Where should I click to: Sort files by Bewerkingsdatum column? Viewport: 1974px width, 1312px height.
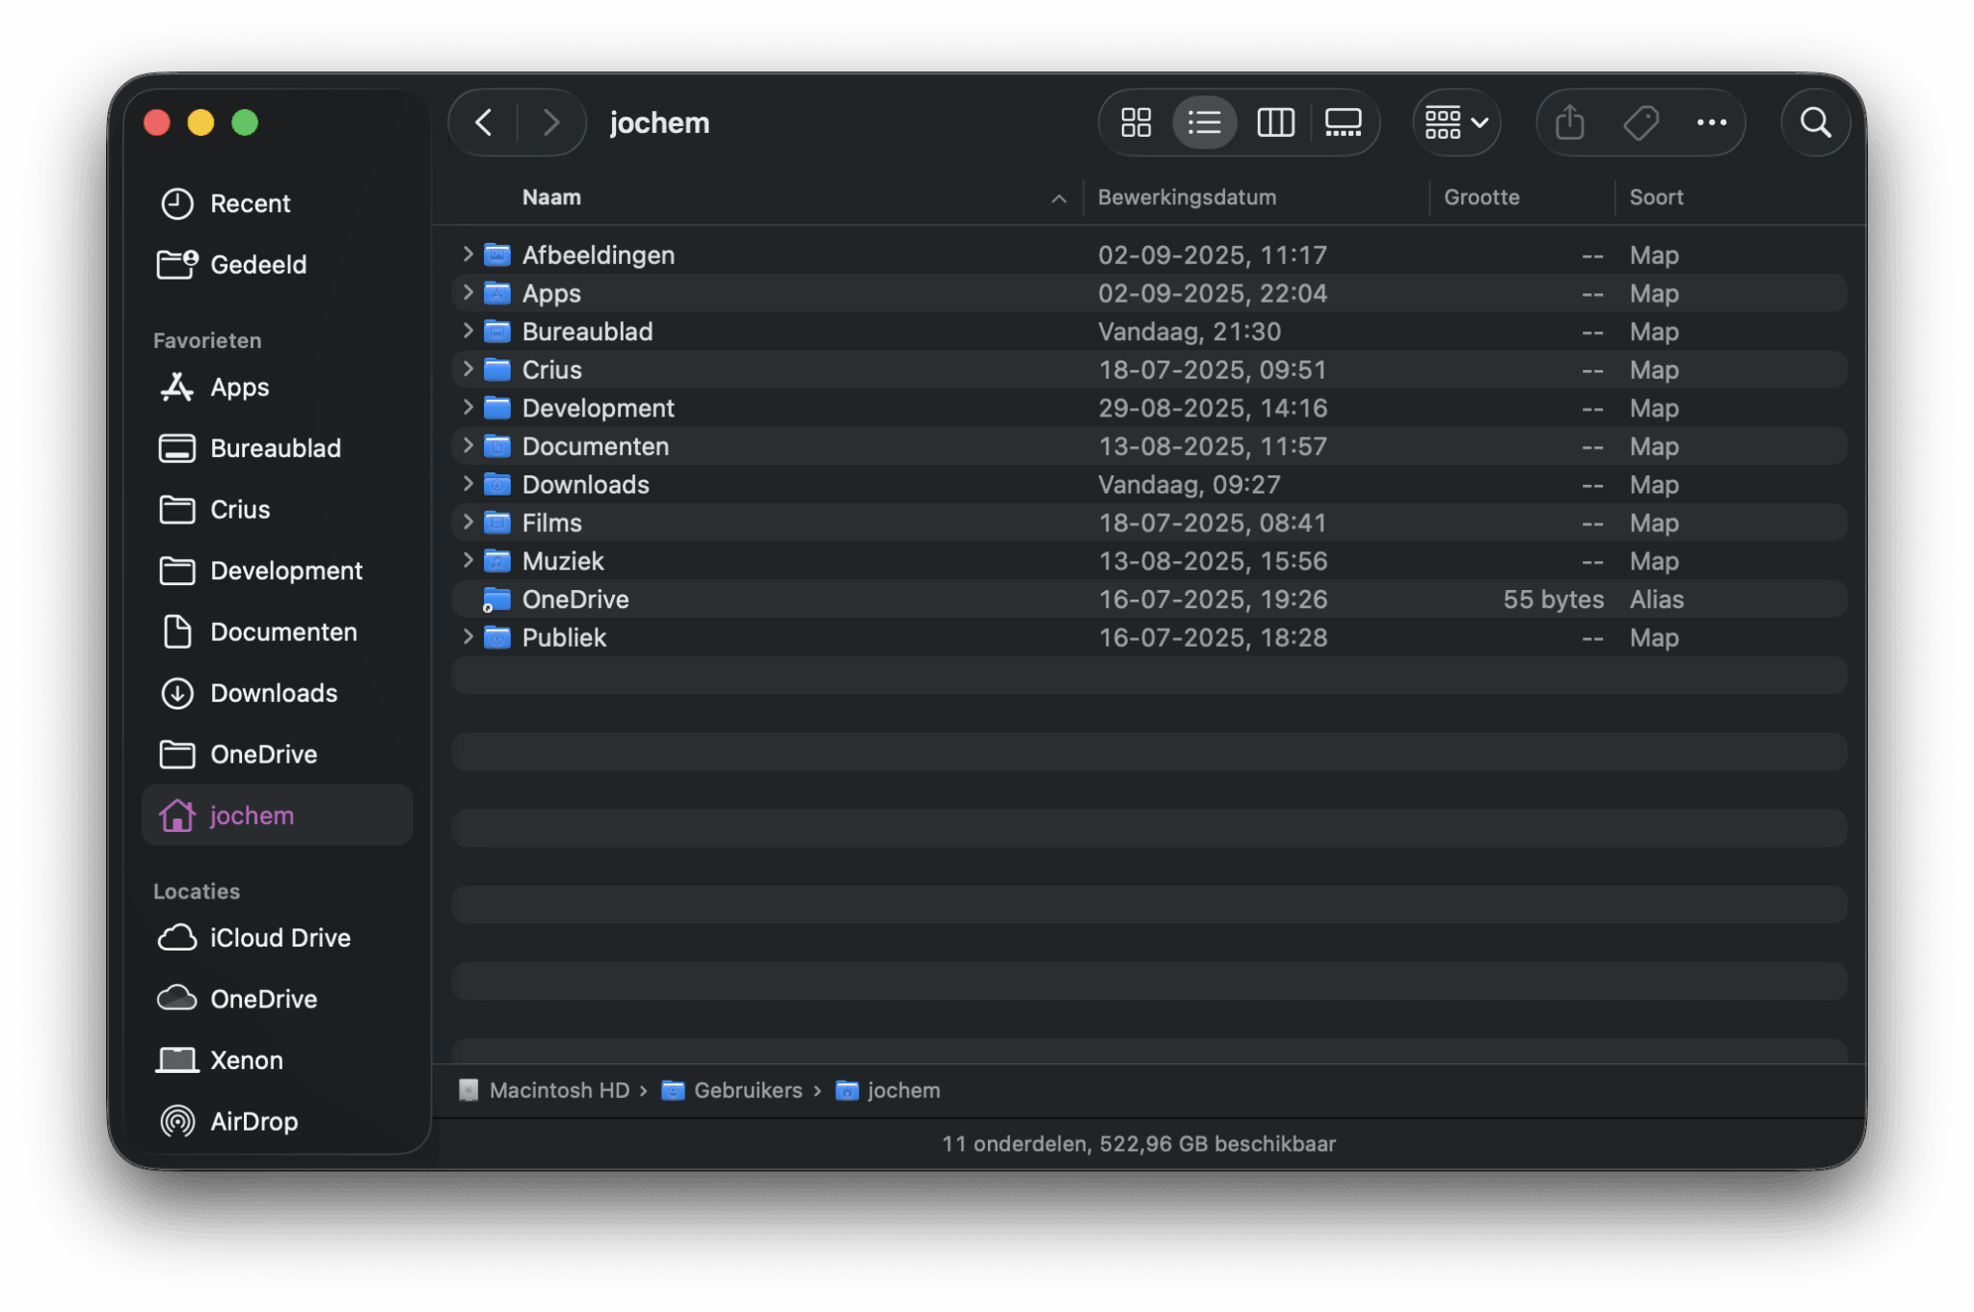point(1187,197)
